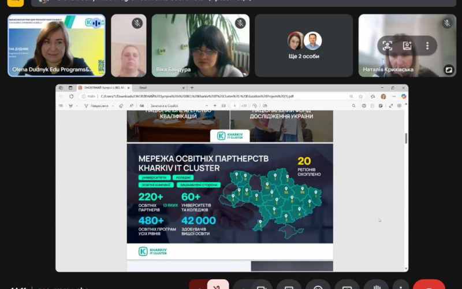Close the ОНОВЛЕНИЙ PDF tab

click(128, 88)
